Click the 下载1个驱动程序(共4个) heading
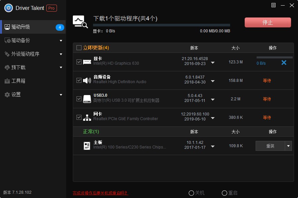This screenshot has height=198, width=298. (125, 18)
